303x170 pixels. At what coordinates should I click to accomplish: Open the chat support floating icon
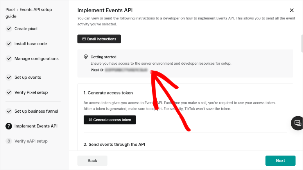(297, 123)
